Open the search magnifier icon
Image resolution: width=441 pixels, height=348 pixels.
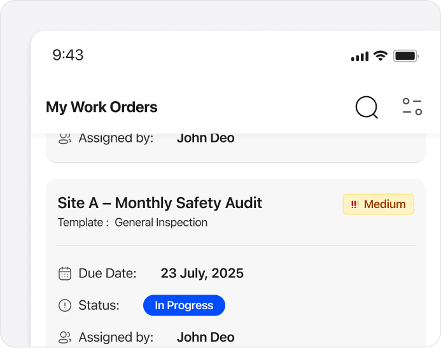click(x=367, y=107)
